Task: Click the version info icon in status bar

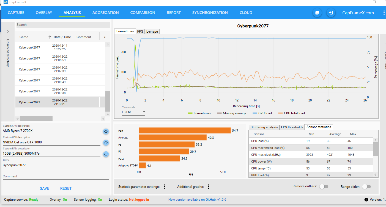Action: click(x=366, y=200)
